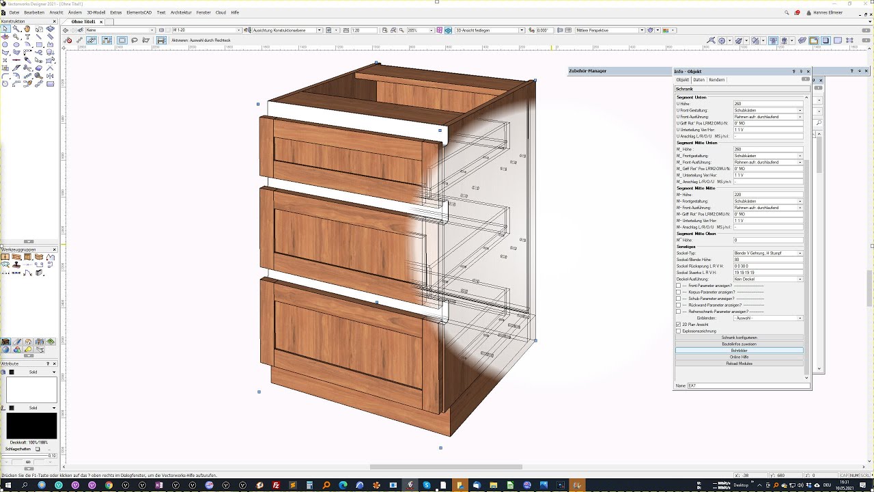Click the black pen color swatch in Attribute
The image size is (874, 492).
pyautogui.click(x=31, y=426)
